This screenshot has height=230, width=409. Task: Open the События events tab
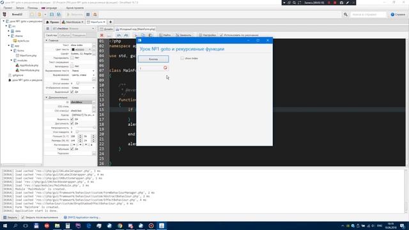point(64,35)
